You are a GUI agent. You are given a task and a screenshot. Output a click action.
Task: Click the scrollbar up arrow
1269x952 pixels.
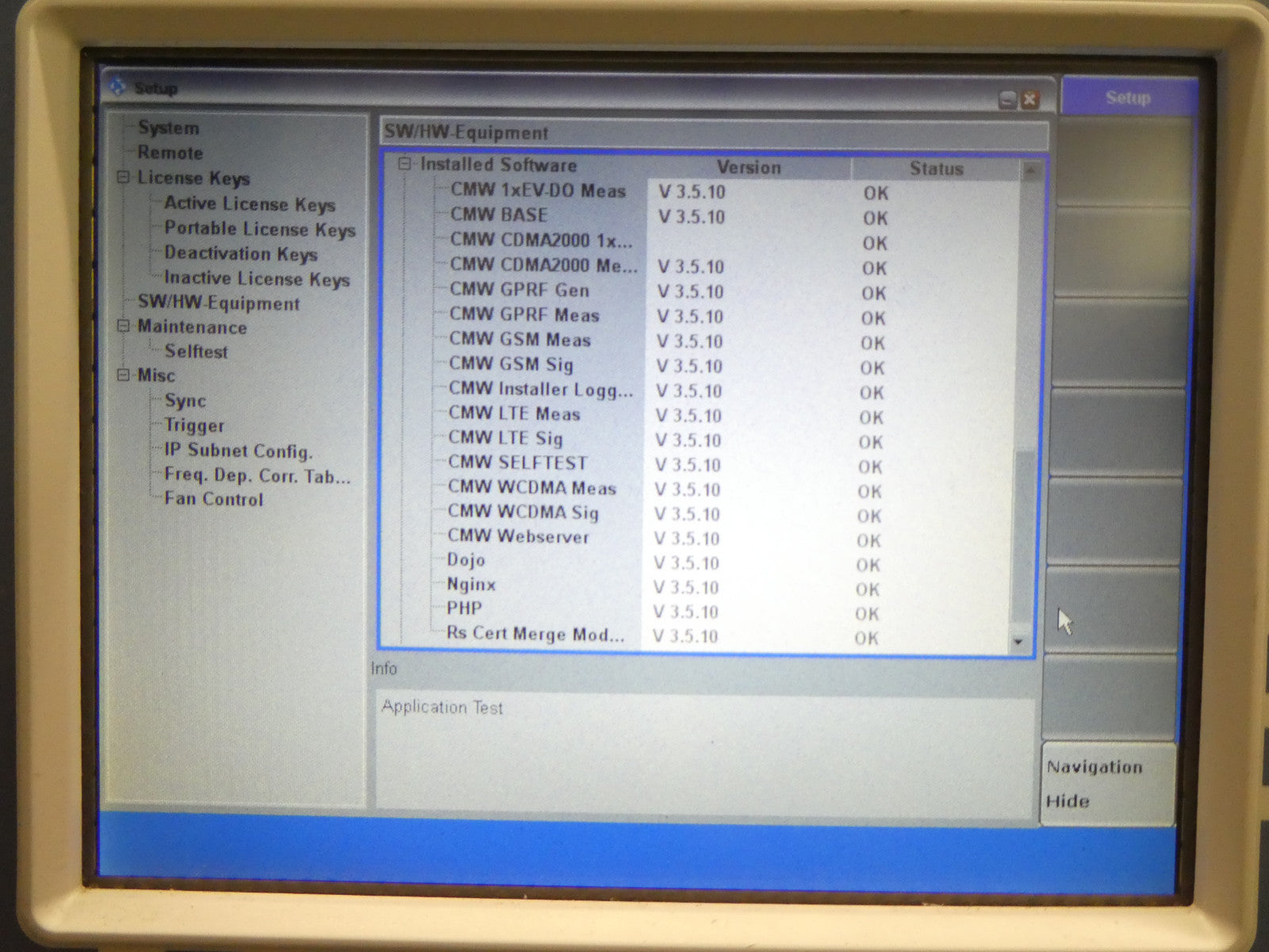pyautogui.click(x=1029, y=170)
